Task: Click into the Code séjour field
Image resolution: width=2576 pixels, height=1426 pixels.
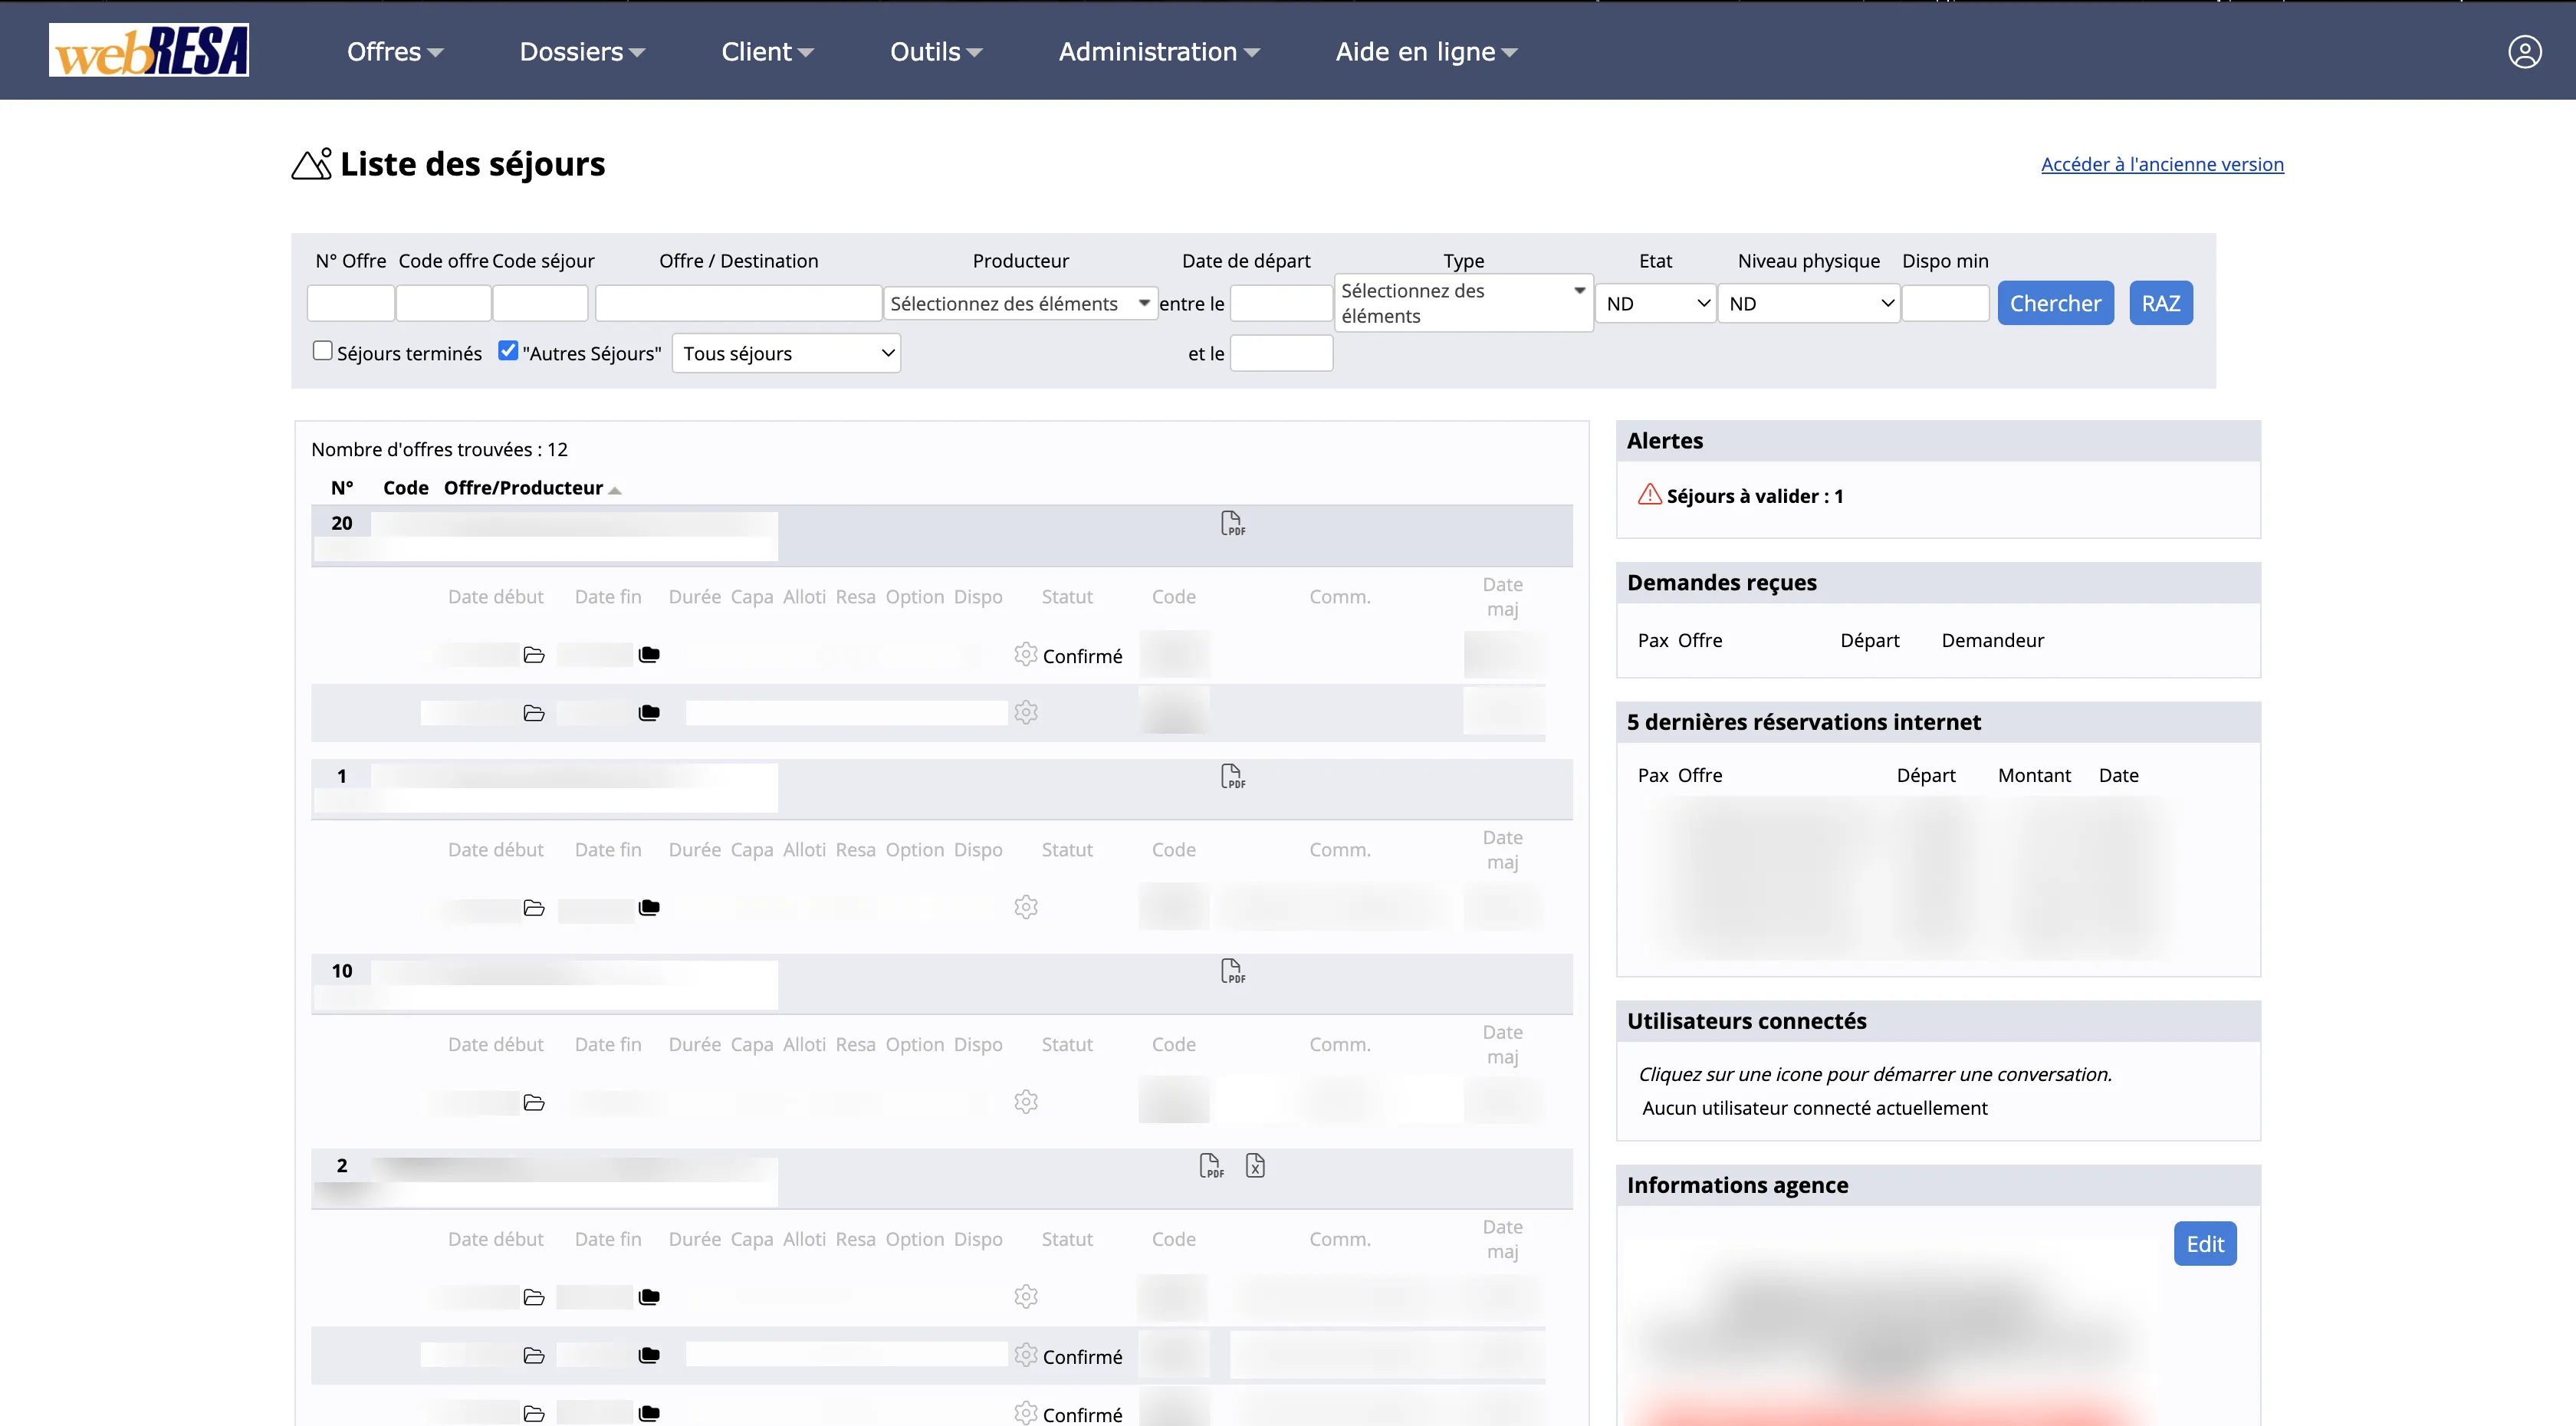Action: (x=540, y=303)
